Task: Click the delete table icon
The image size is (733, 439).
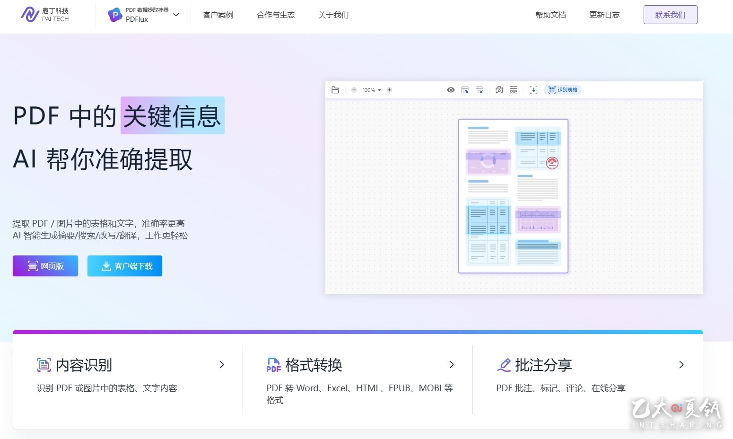Action: tap(479, 90)
